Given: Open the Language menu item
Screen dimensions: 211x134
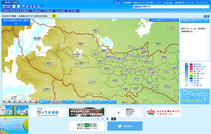Looking at the screenshot, I should (x=168, y=2).
